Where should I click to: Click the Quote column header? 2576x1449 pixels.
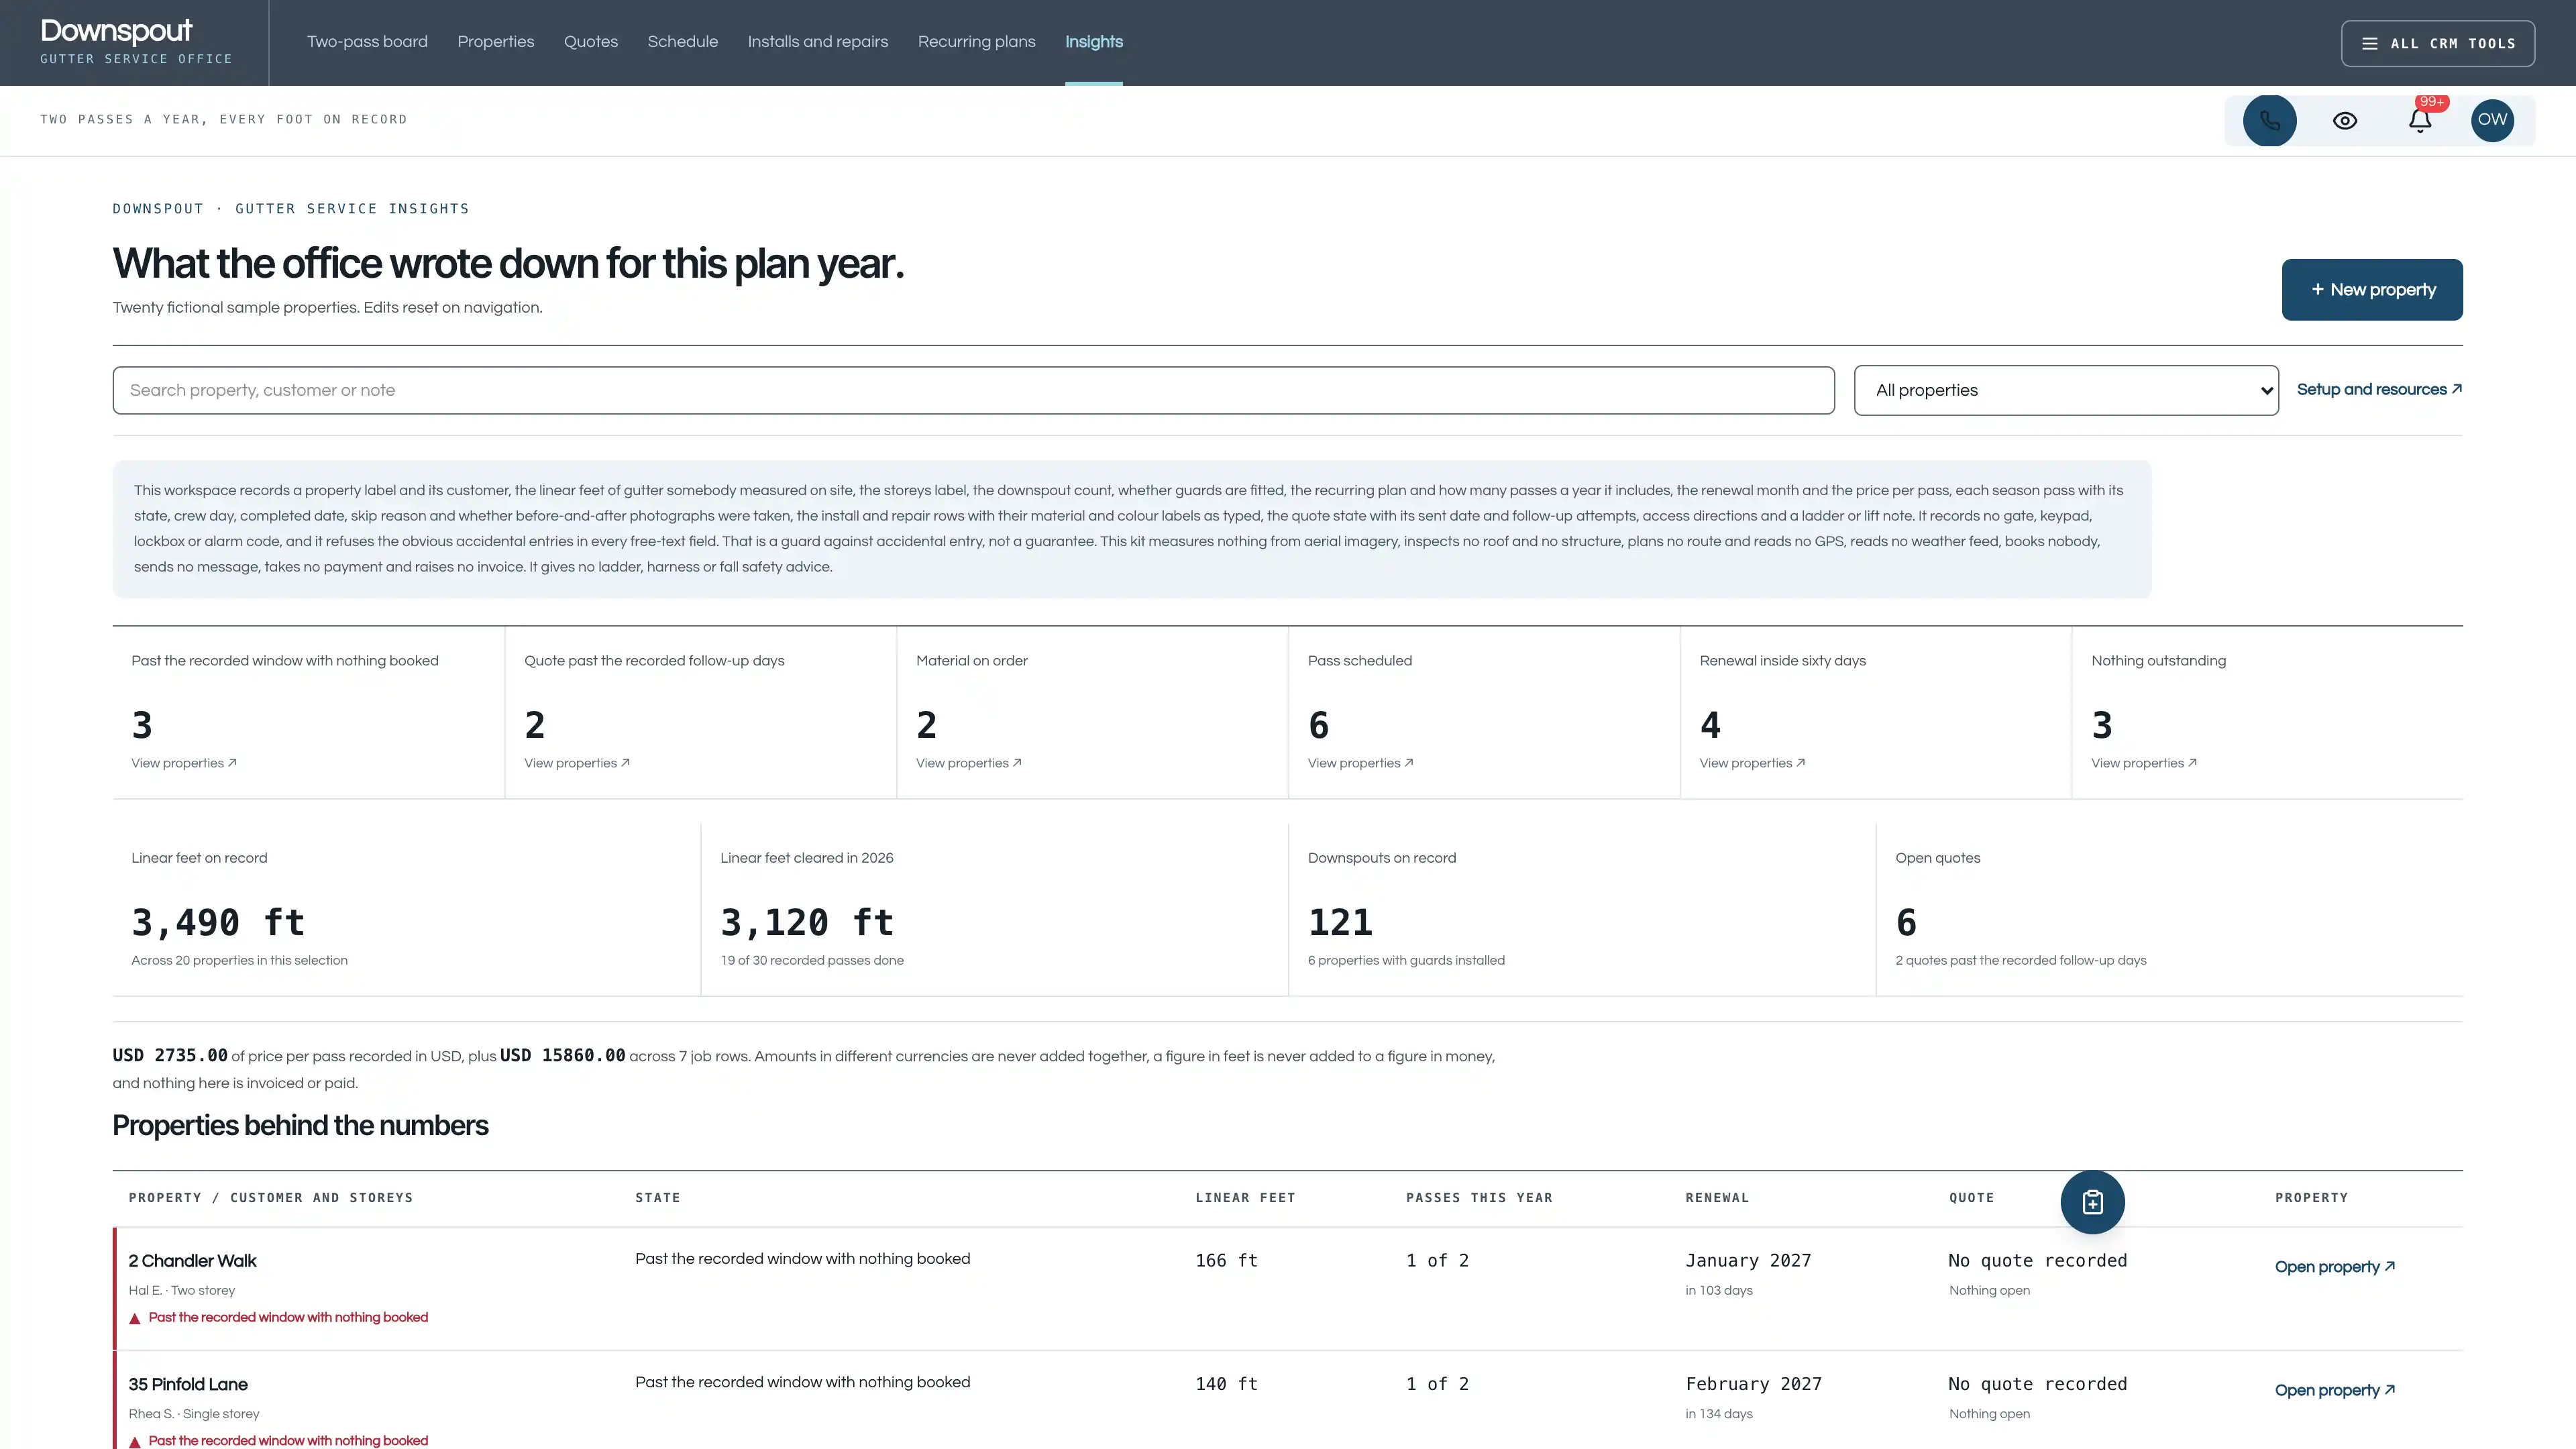[x=1971, y=1198]
